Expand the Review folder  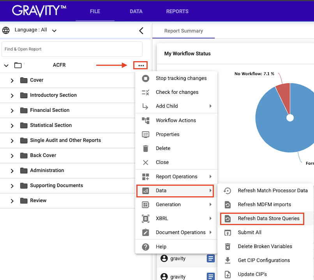pos(12,201)
